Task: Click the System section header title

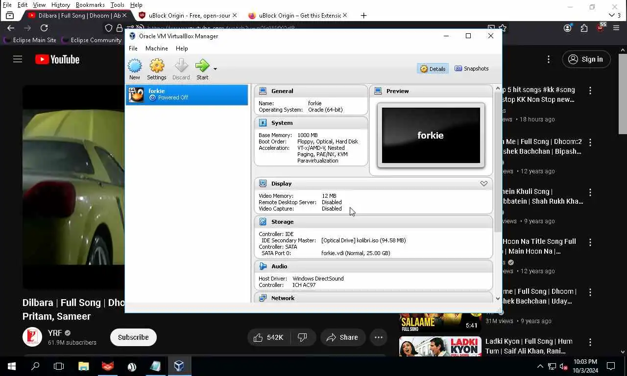Action: click(282, 123)
